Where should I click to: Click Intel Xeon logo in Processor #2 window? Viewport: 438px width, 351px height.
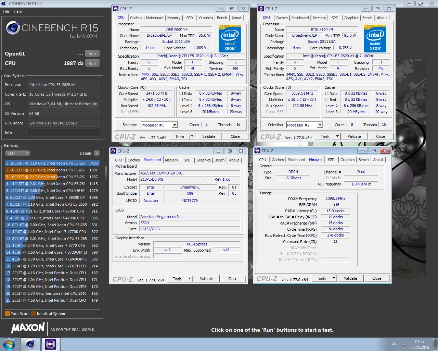click(x=375, y=38)
